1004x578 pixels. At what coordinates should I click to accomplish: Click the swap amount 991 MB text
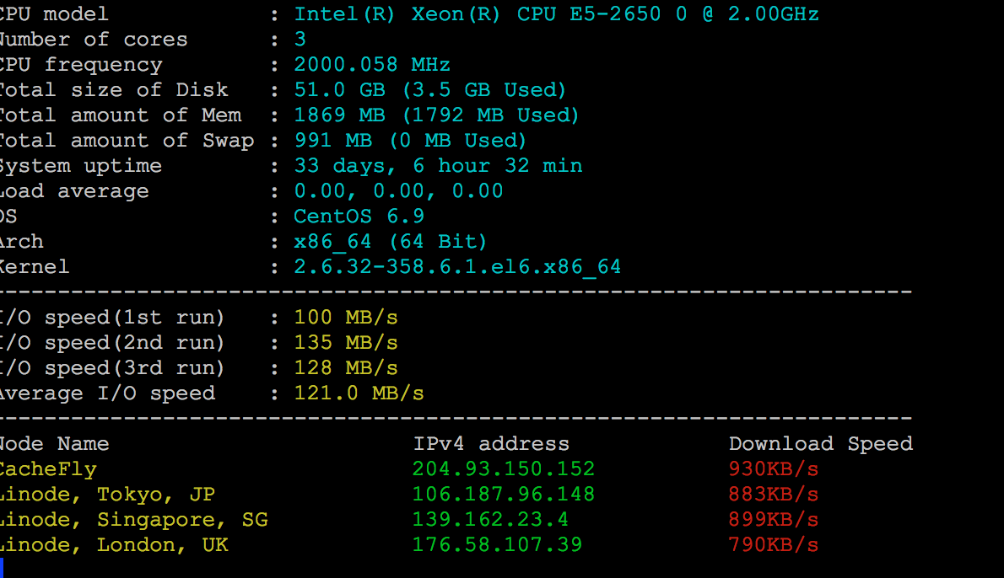tap(333, 141)
